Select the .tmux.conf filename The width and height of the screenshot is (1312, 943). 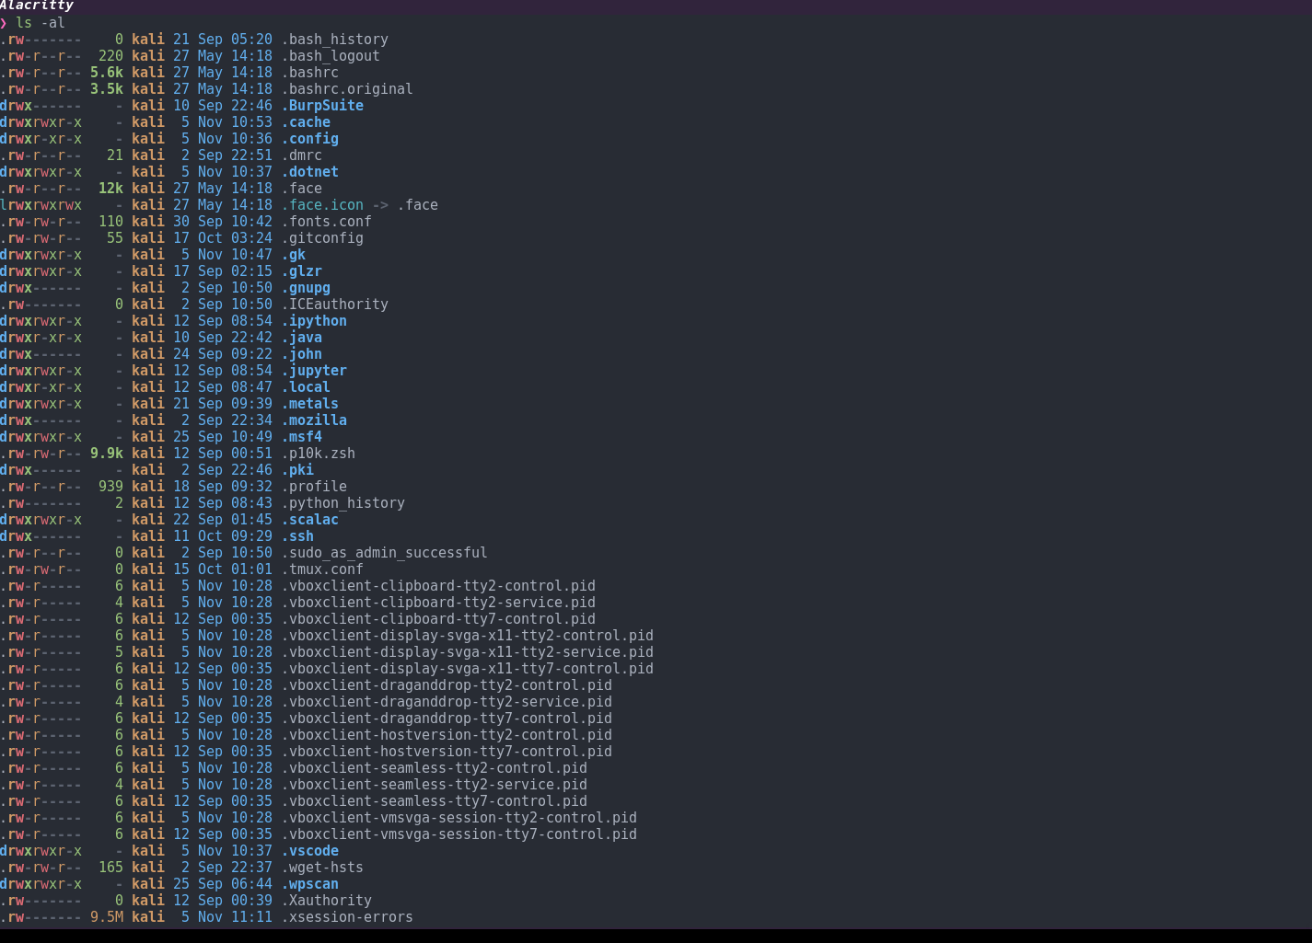pos(322,569)
